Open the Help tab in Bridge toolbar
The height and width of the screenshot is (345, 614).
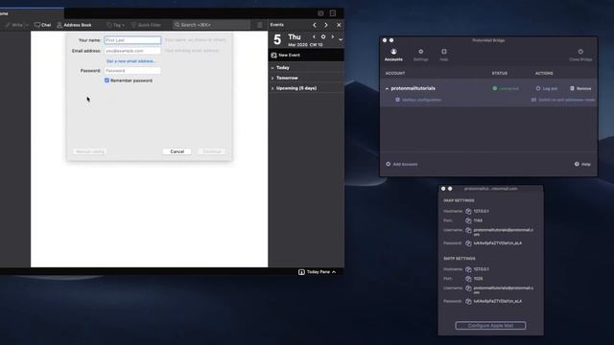[x=443, y=55]
